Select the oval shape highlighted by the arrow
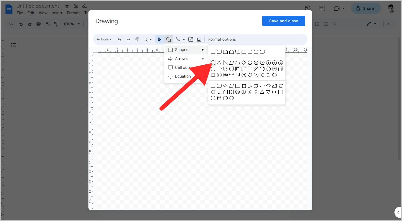 point(213,62)
